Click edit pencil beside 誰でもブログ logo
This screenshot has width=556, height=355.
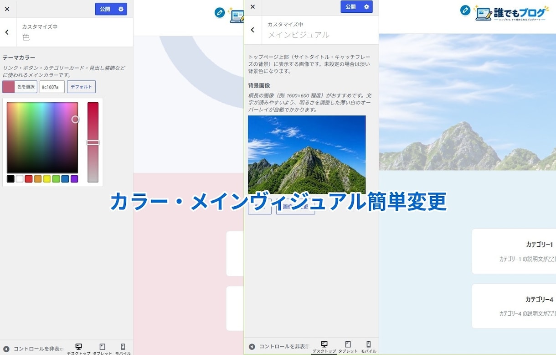click(465, 10)
